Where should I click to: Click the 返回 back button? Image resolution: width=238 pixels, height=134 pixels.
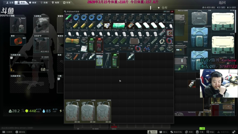click(222, 3)
